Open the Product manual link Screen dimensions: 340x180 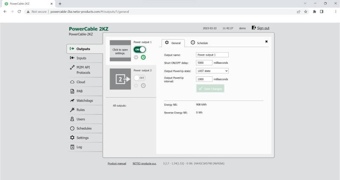pyautogui.click(x=117, y=163)
